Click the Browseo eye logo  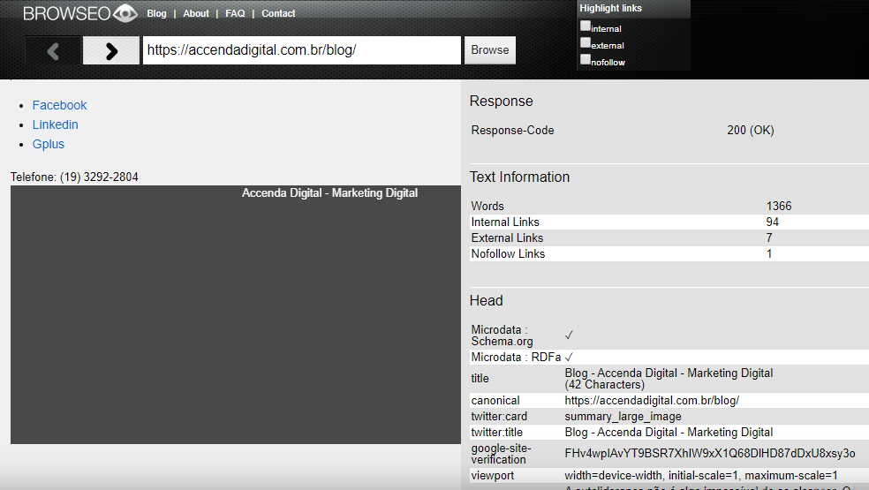(x=125, y=12)
